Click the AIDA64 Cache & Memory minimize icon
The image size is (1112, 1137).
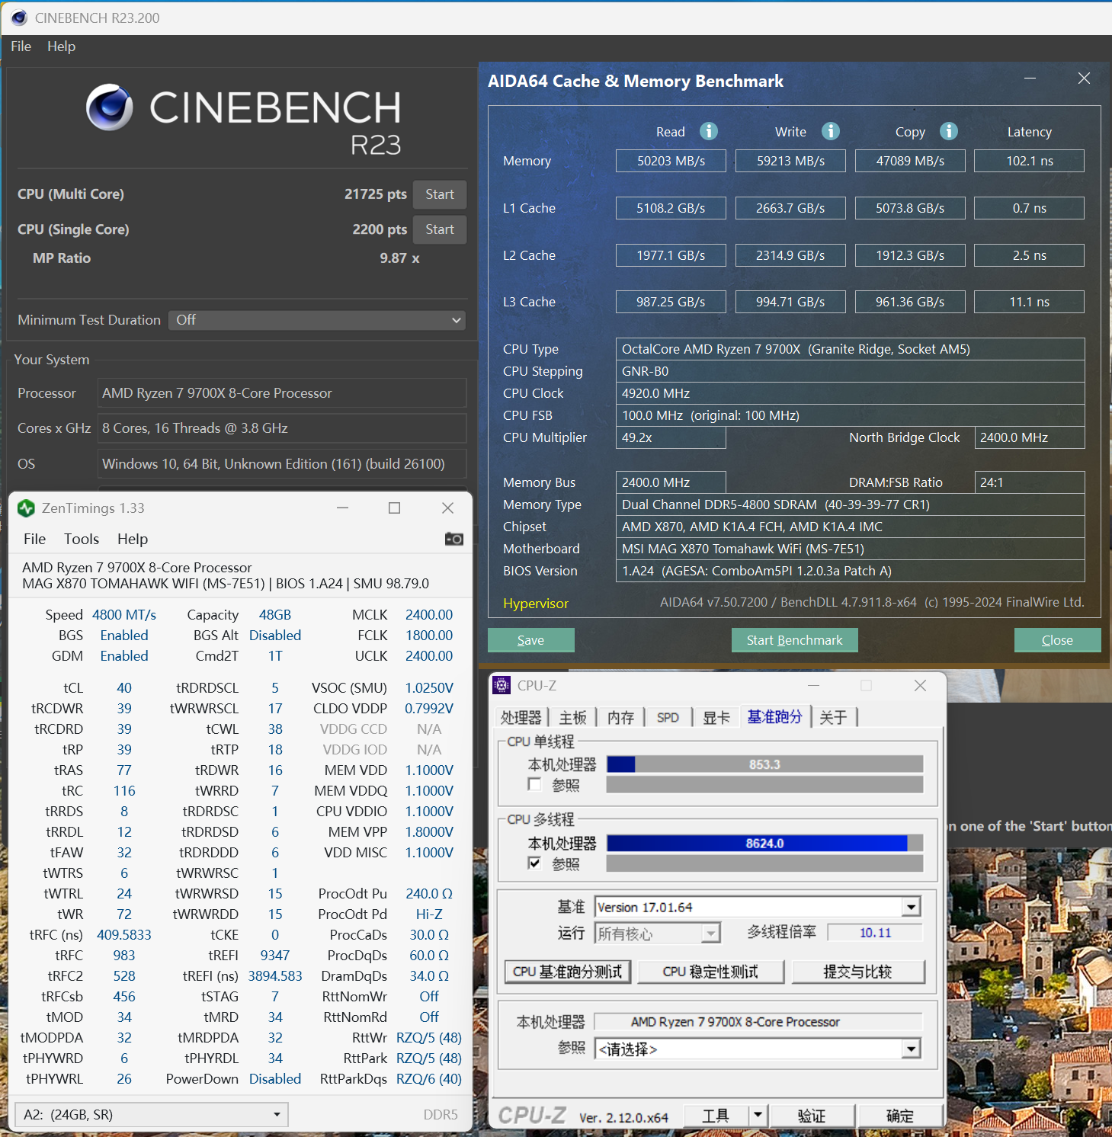[1030, 78]
